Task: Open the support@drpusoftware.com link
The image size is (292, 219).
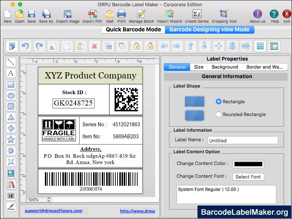Action: [x=53, y=211]
